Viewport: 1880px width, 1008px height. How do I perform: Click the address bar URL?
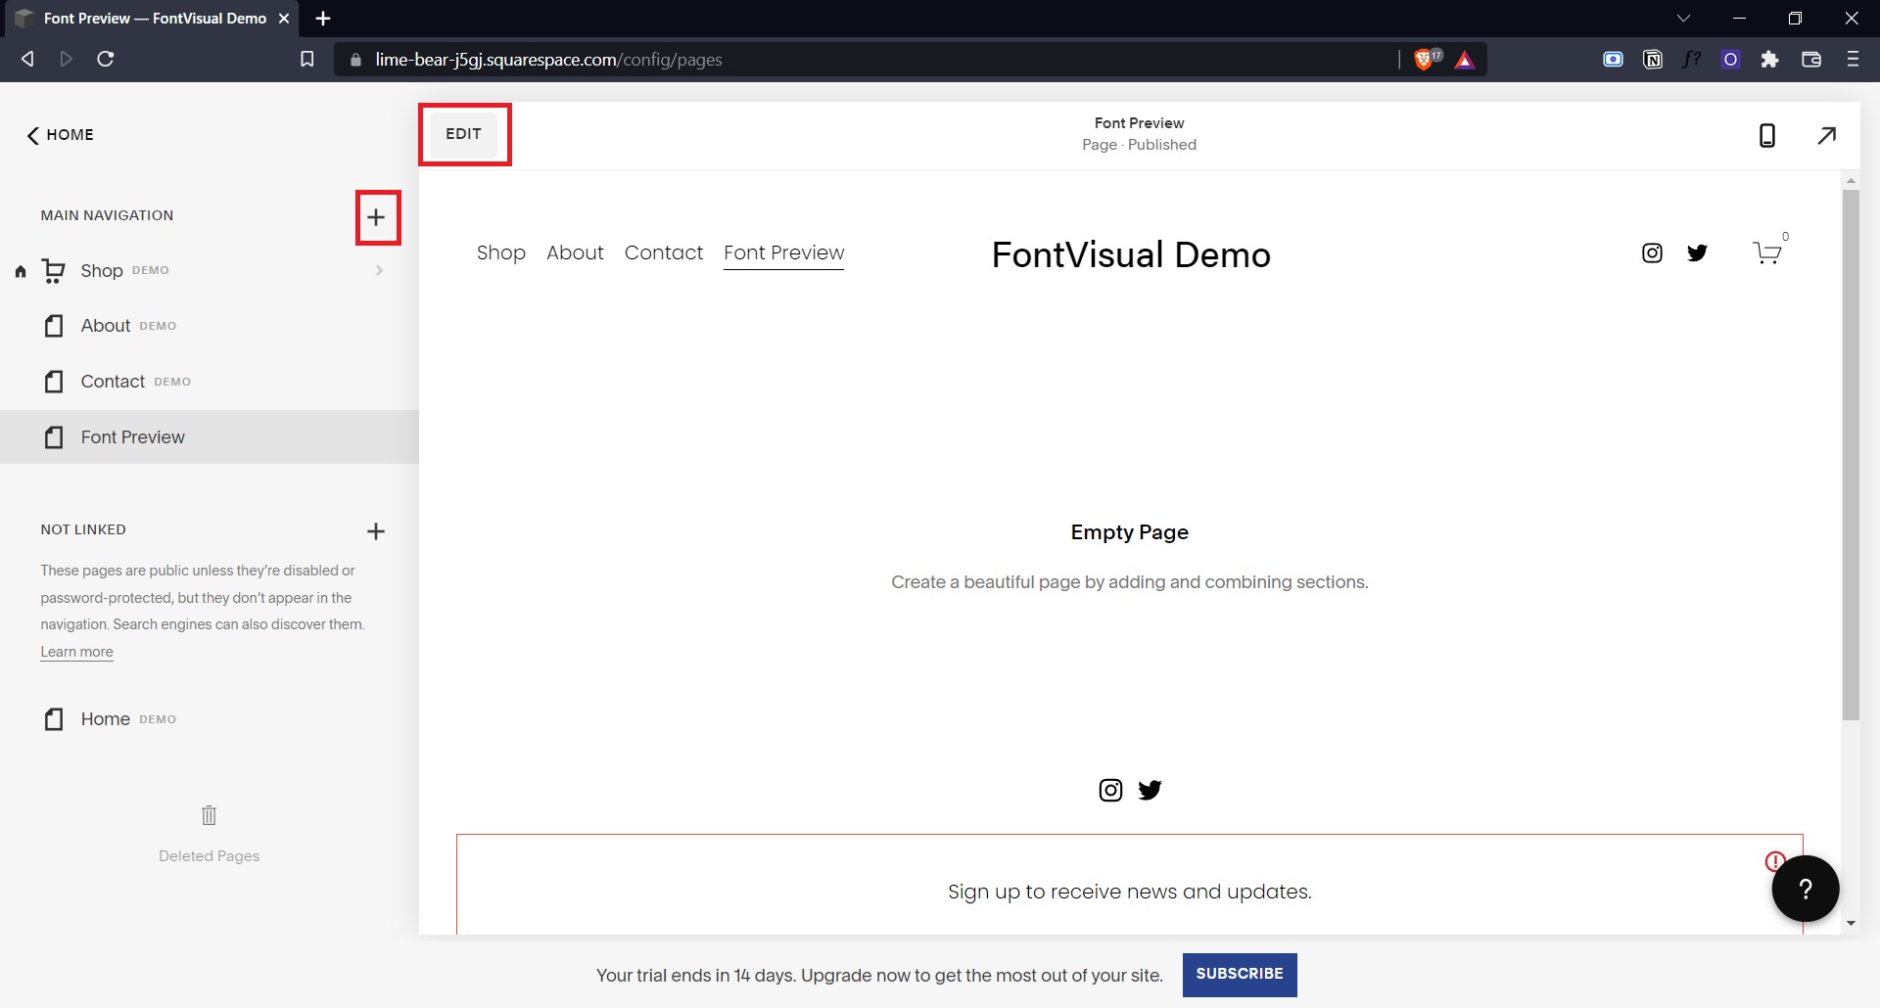pos(548,60)
